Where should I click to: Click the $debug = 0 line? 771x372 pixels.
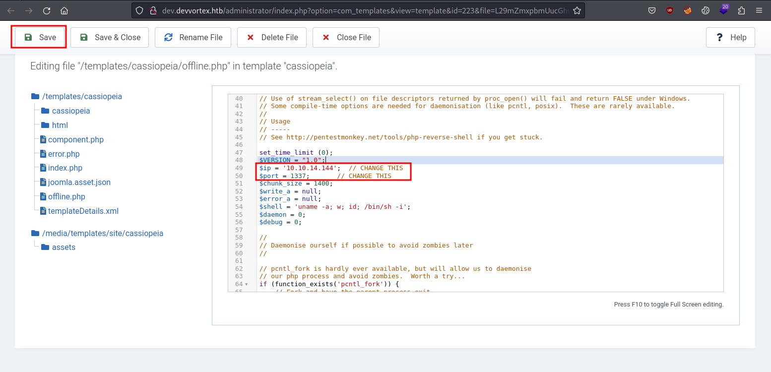280,222
